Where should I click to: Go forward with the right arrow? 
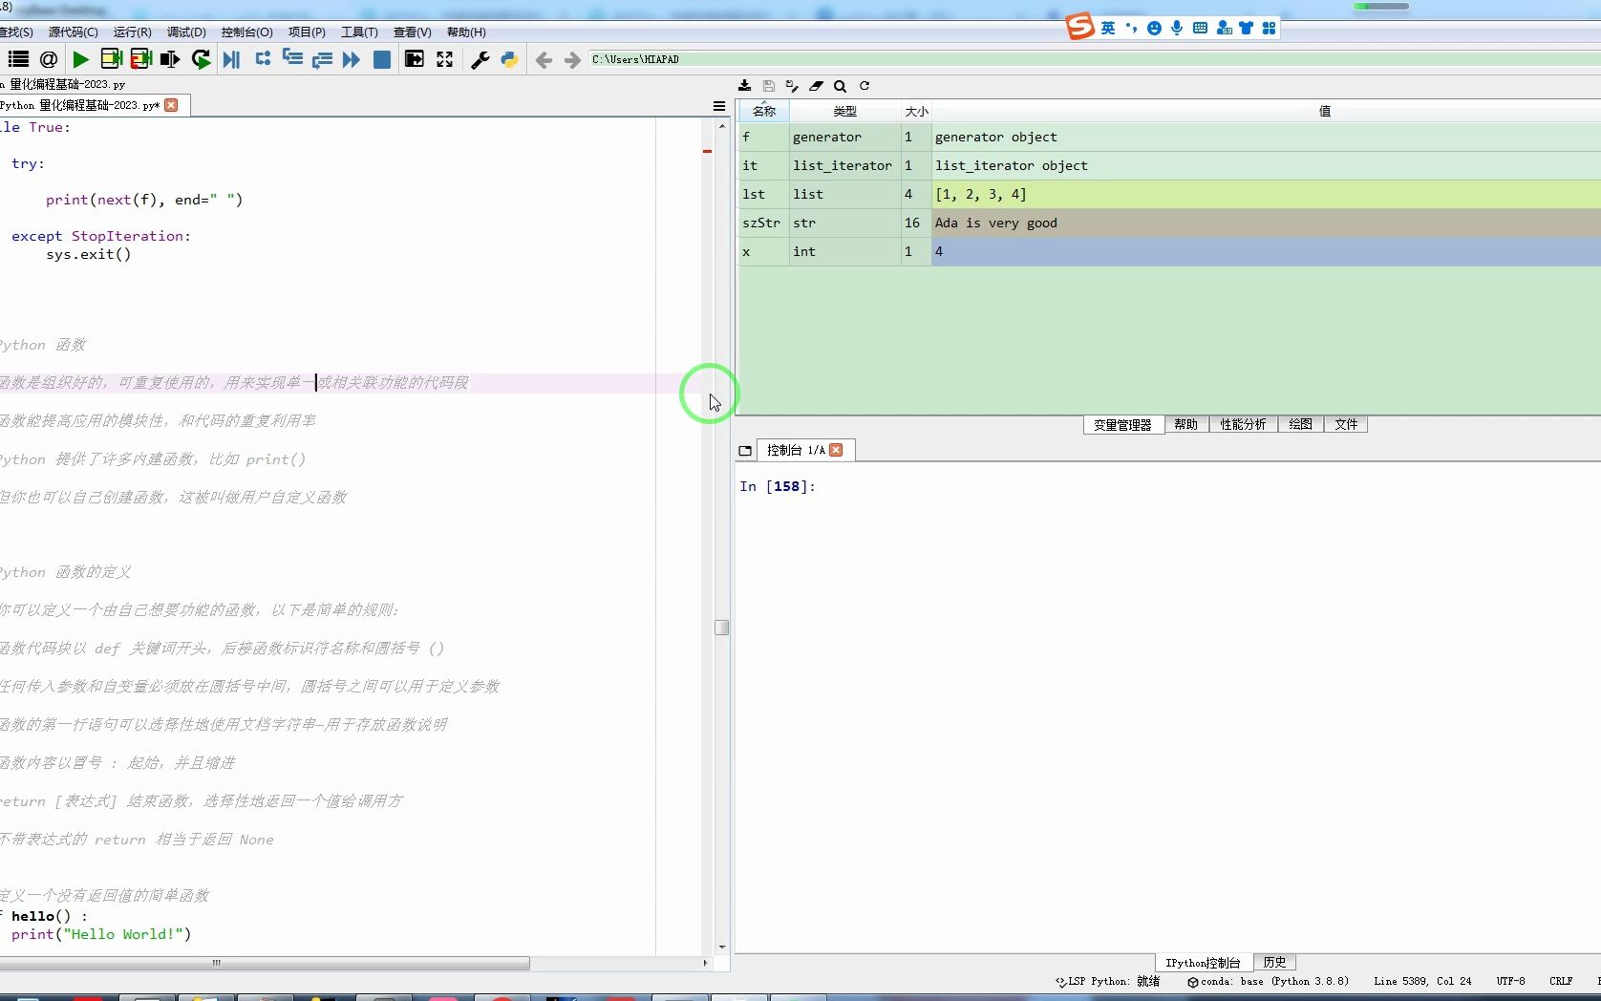(x=572, y=60)
